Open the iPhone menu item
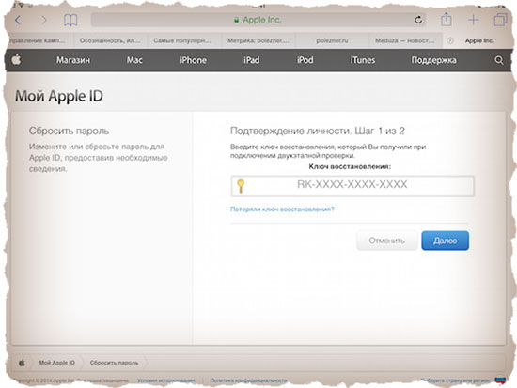 coord(194,60)
